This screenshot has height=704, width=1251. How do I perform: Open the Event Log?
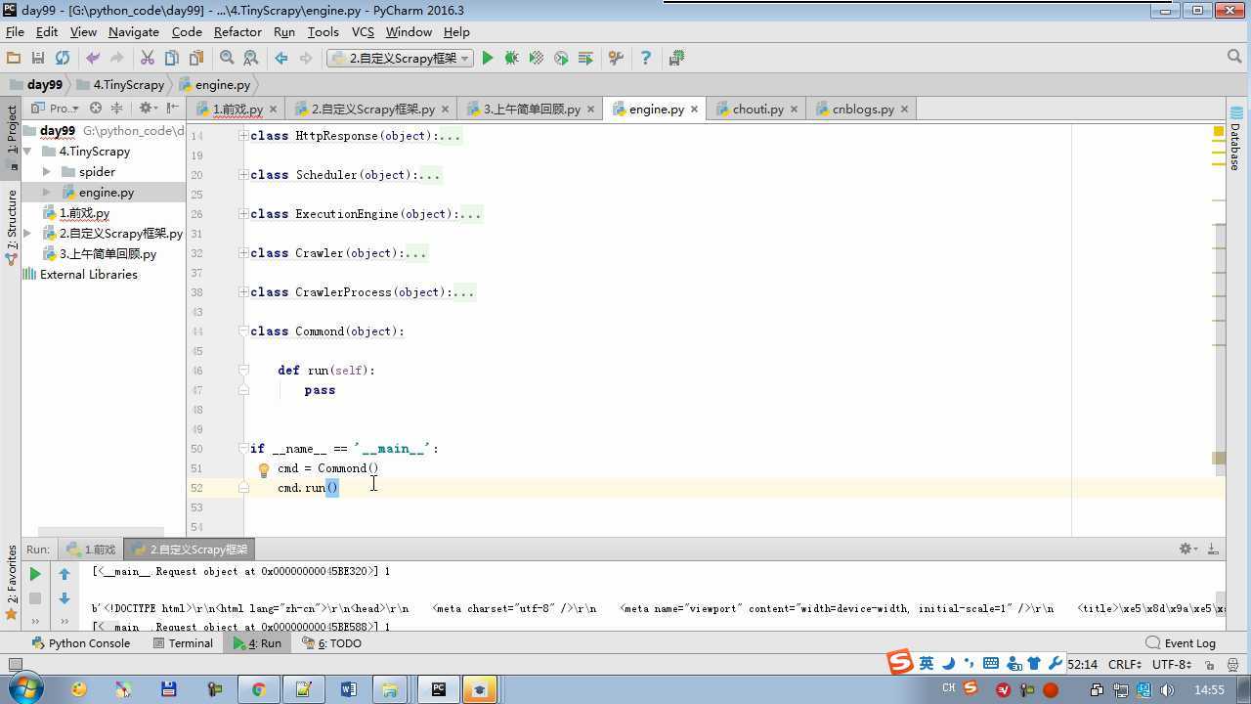(x=1181, y=643)
